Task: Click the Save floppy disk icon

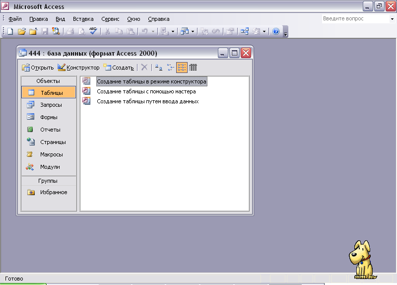Action: click(45, 31)
